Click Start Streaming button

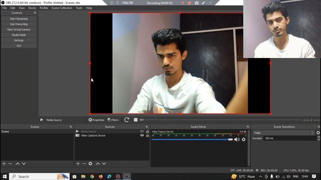coord(19,19)
